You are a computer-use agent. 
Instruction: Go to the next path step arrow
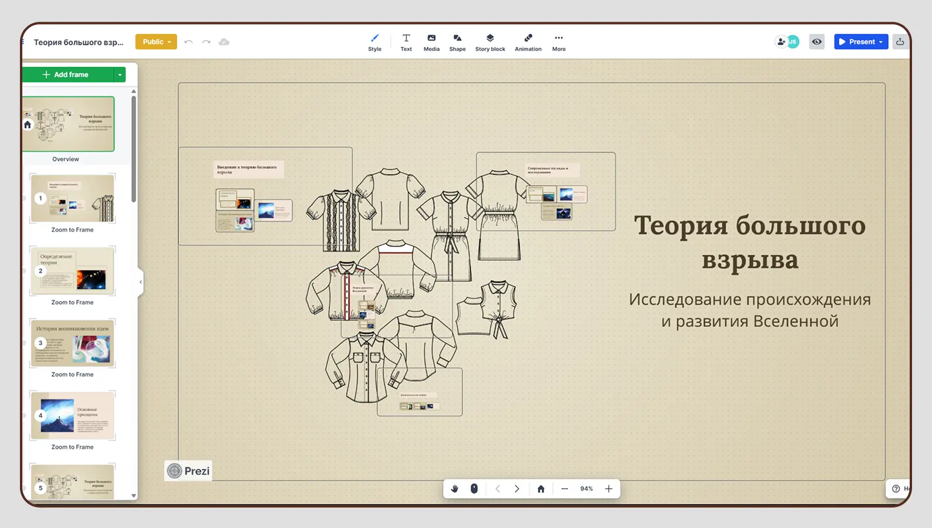point(517,489)
